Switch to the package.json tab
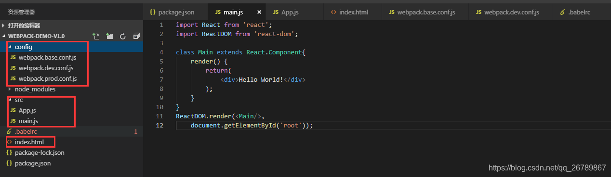 coord(176,12)
